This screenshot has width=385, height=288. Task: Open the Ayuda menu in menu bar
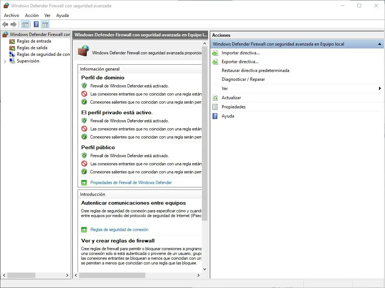(x=63, y=15)
